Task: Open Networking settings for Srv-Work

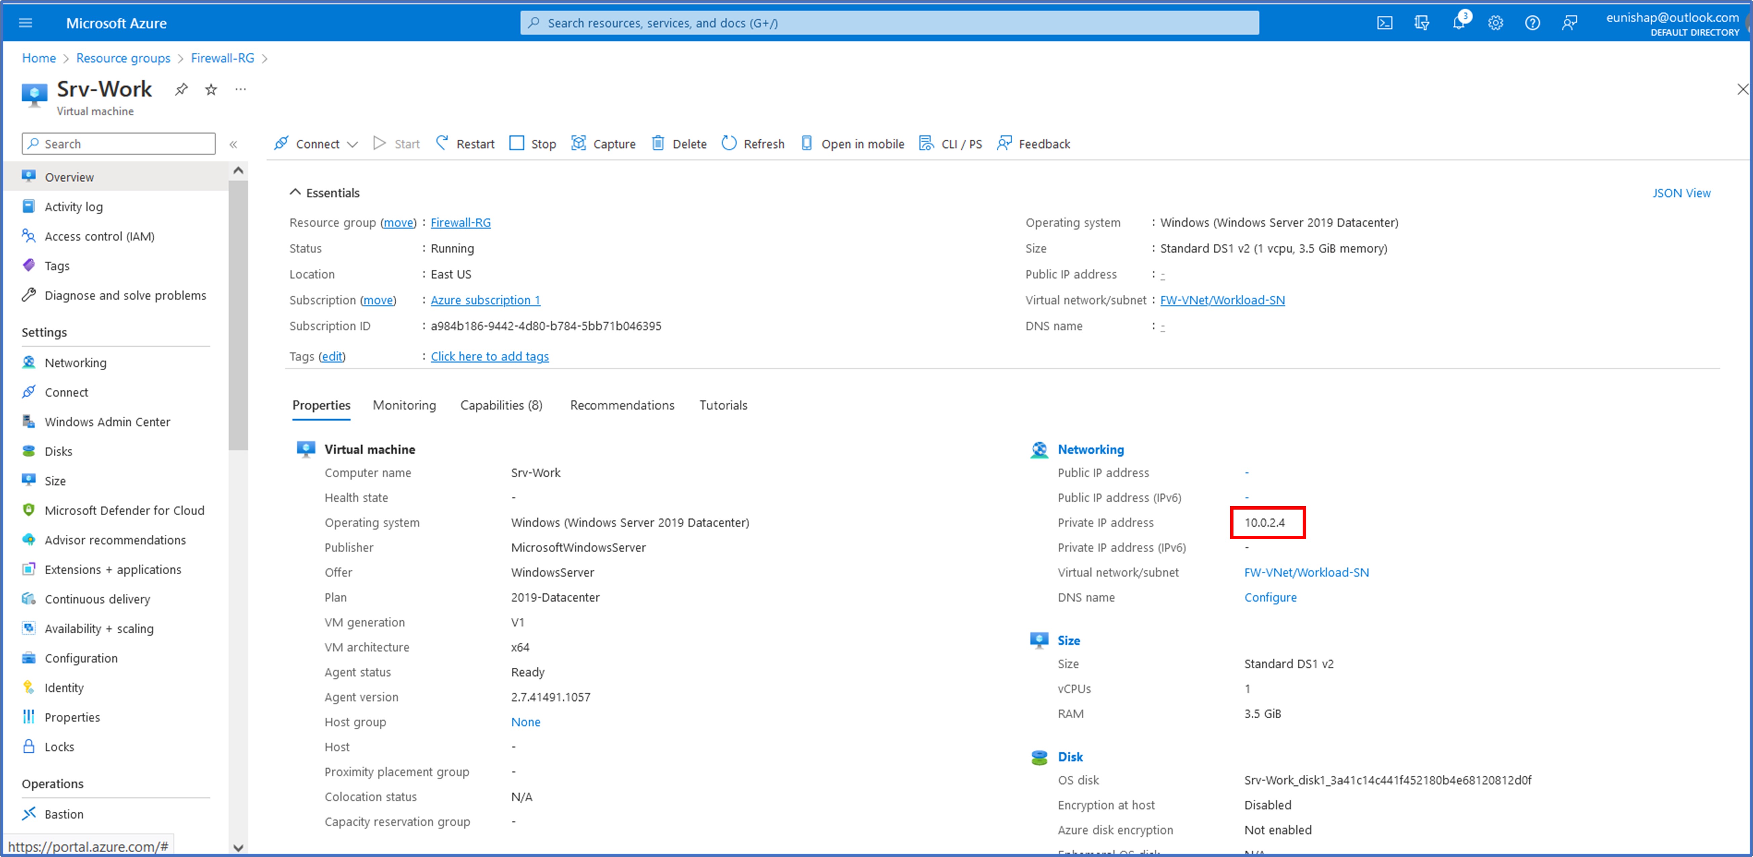Action: click(x=75, y=362)
